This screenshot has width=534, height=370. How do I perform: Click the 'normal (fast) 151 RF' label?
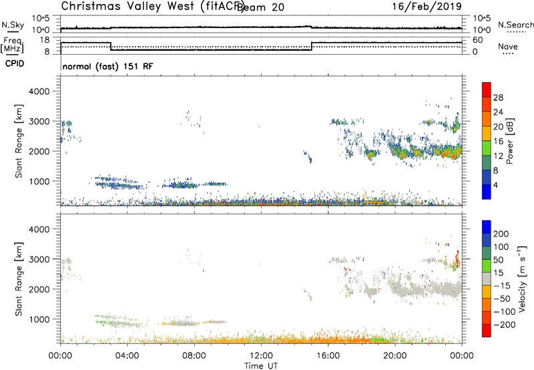pos(108,66)
